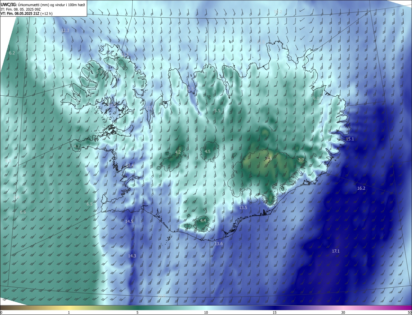Select the 15.1 value off the east coast
The image size is (412, 315).
pos(350,139)
